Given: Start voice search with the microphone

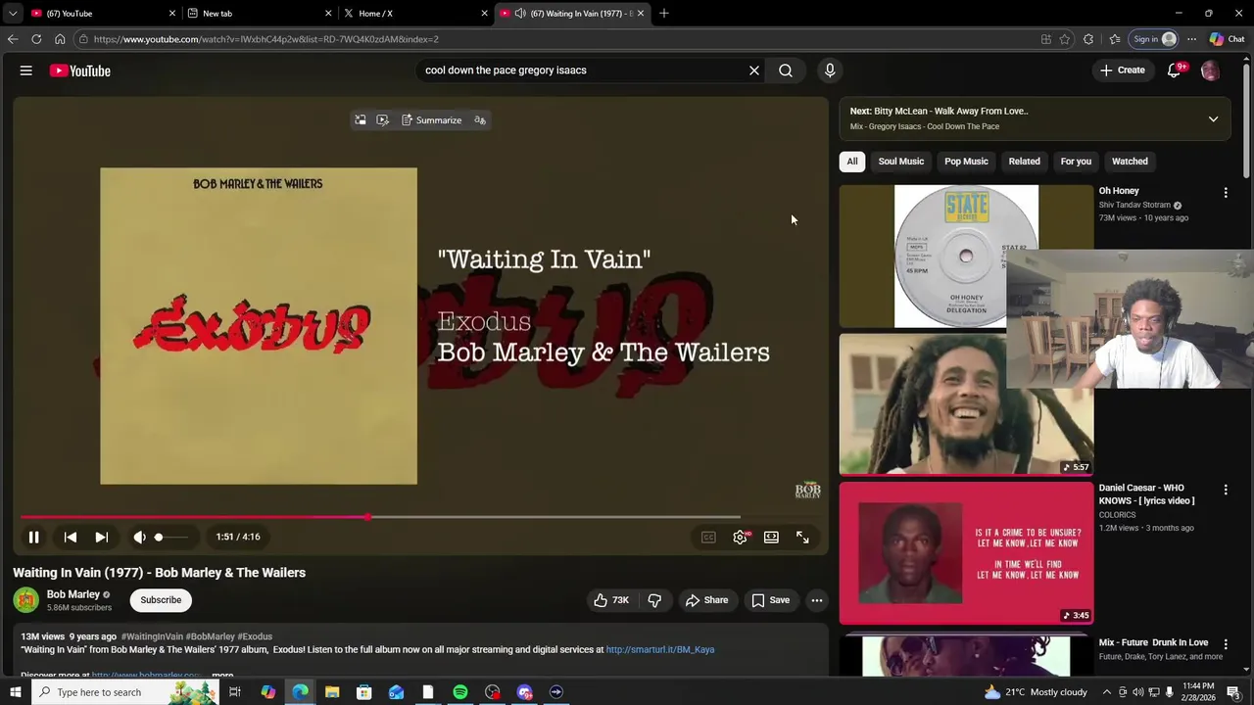Looking at the screenshot, I should point(830,70).
